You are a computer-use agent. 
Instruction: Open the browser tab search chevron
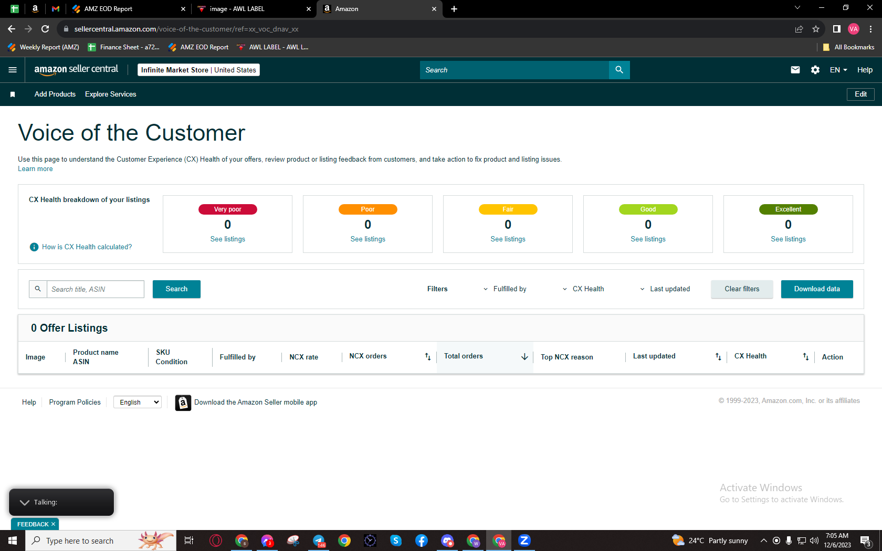797,8
